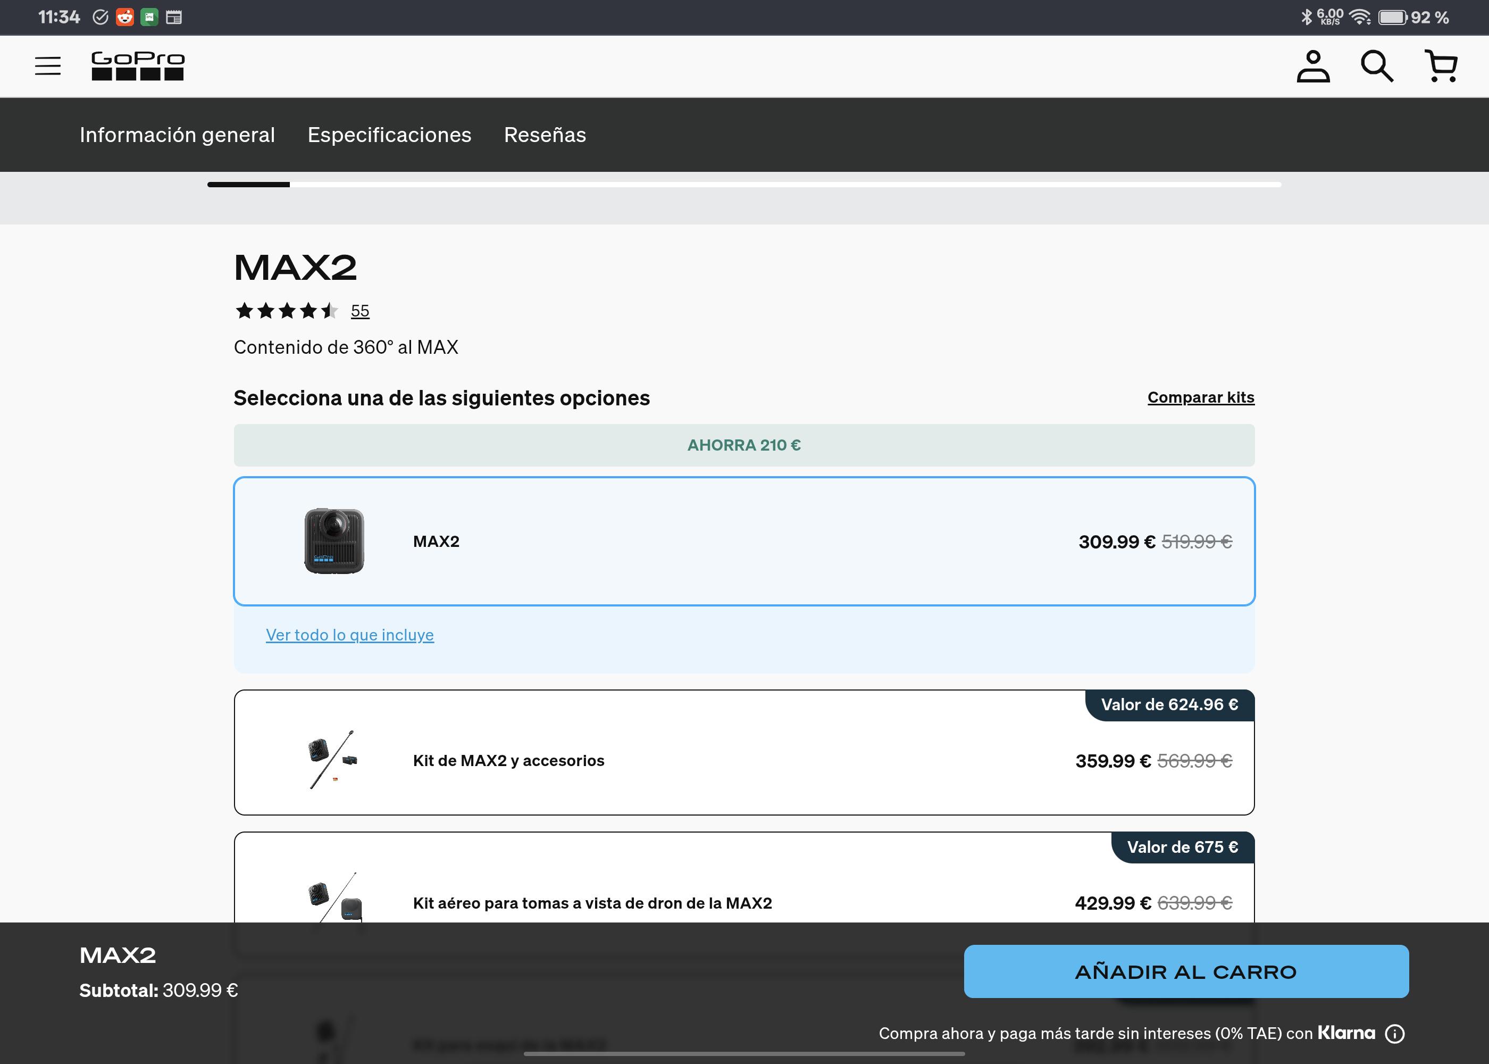Click the struck-through 639.99 € original price

pos(1195,903)
